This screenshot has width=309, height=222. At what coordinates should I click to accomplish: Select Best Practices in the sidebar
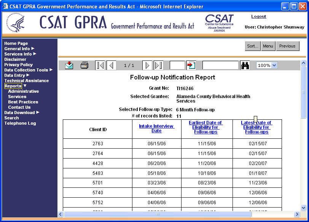[23, 102]
